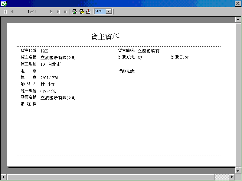Go to first page of report

point(5,12)
